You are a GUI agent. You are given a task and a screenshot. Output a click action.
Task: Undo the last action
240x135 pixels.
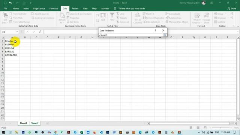tap(10, 3)
